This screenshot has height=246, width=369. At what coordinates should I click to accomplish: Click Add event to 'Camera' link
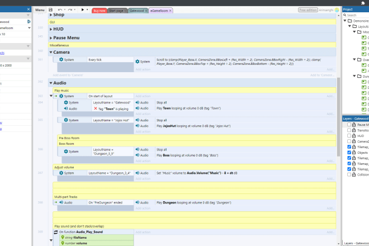68,75
